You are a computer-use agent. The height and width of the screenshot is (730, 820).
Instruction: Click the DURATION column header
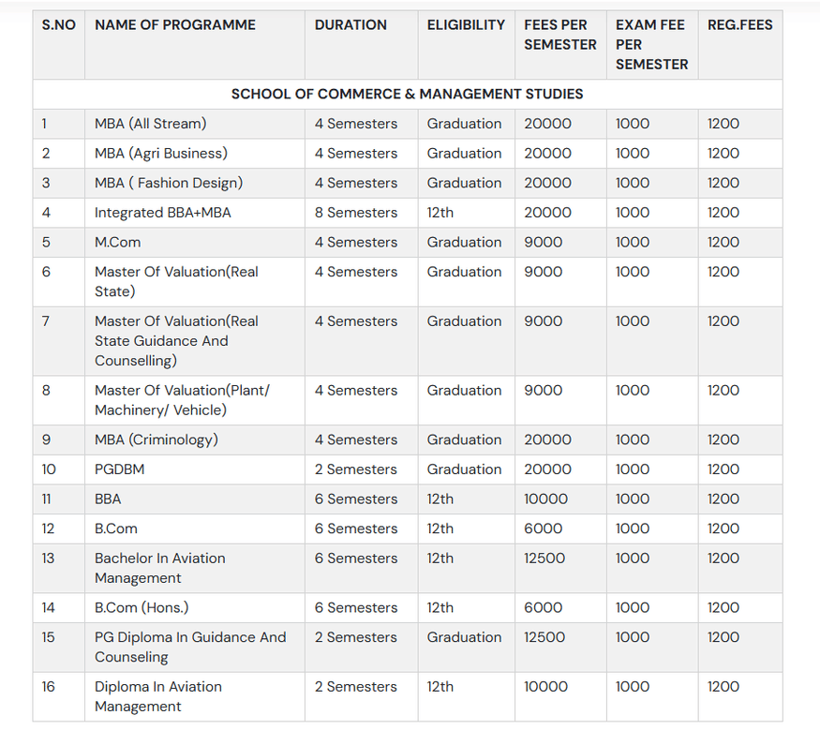pos(350,25)
